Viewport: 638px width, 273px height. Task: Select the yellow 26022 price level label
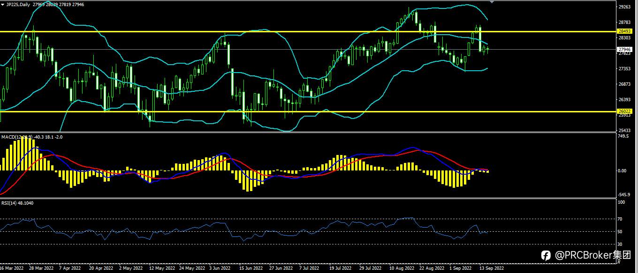[x=624, y=111]
